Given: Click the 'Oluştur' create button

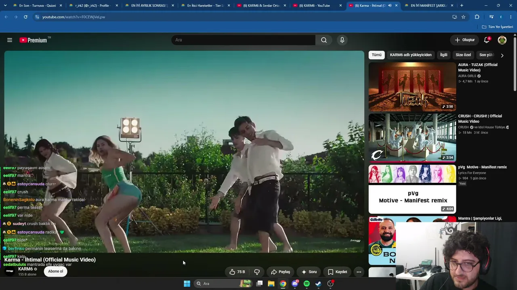Looking at the screenshot, I should [464, 40].
